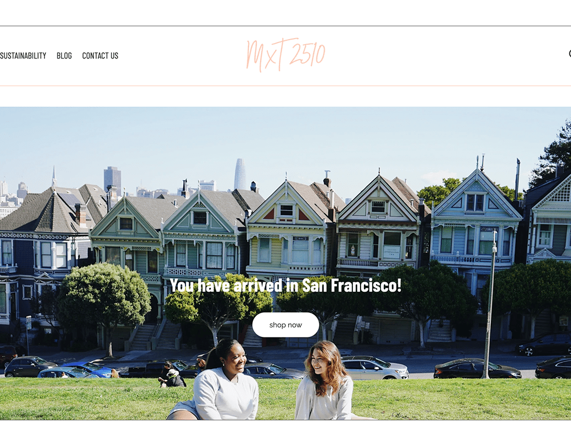Click the MxT 2510 handwritten logo

coord(286,55)
